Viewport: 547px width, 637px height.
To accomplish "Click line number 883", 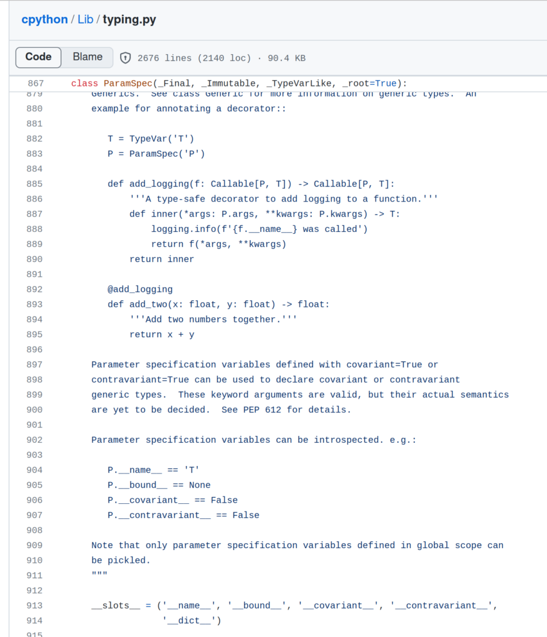I will [35, 154].
